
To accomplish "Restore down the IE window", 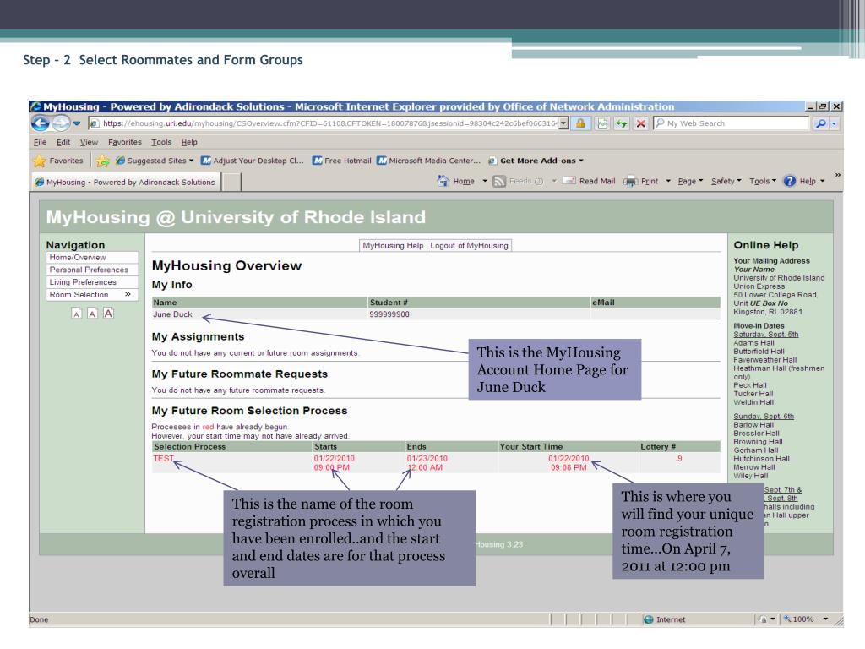I will pos(823,106).
